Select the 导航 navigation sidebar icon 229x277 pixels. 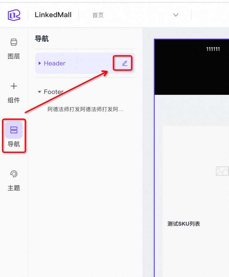[14, 130]
